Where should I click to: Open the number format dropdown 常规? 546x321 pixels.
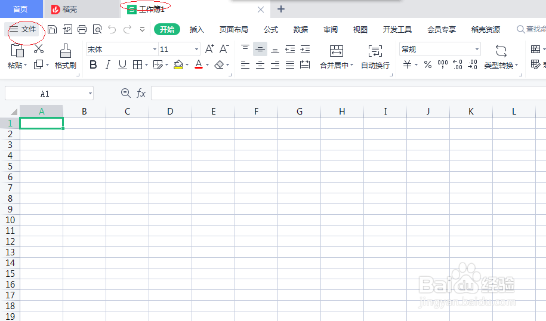(x=477, y=50)
